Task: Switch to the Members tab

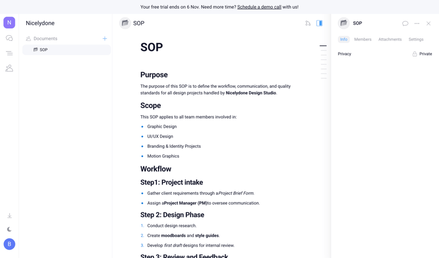Action: pos(363,40)
